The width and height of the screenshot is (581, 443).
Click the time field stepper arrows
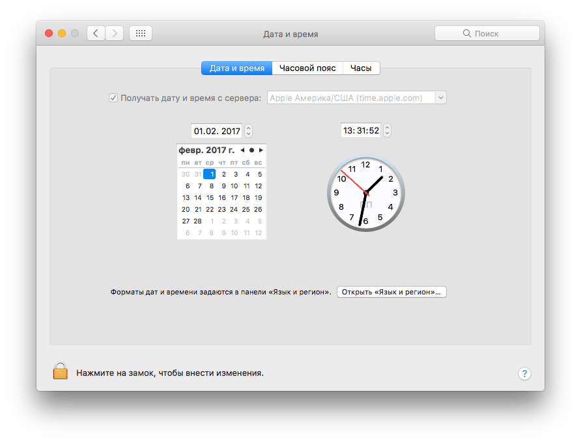[x=388, y=130]
